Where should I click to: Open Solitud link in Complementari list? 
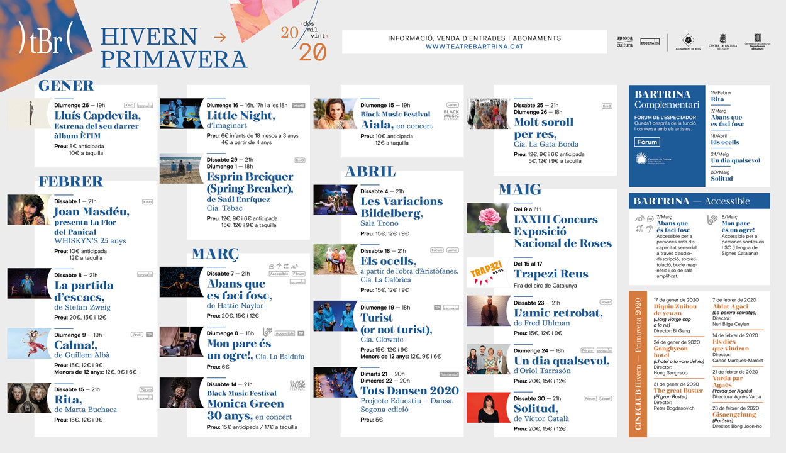click(722, 179)
